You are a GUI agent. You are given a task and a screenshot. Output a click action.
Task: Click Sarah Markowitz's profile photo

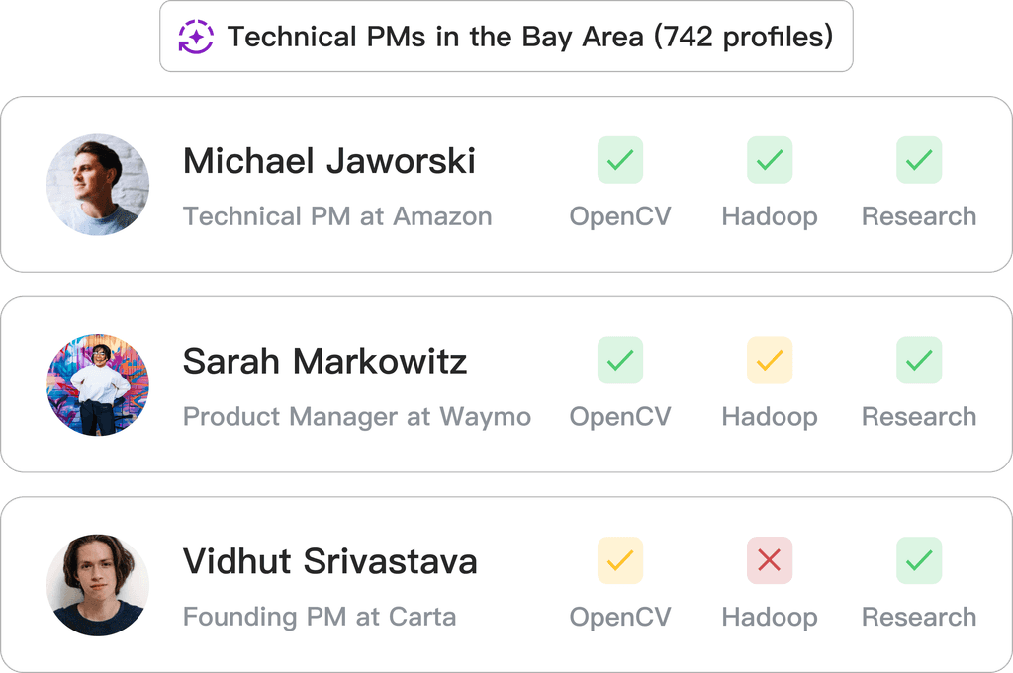[x=97, y=383]
